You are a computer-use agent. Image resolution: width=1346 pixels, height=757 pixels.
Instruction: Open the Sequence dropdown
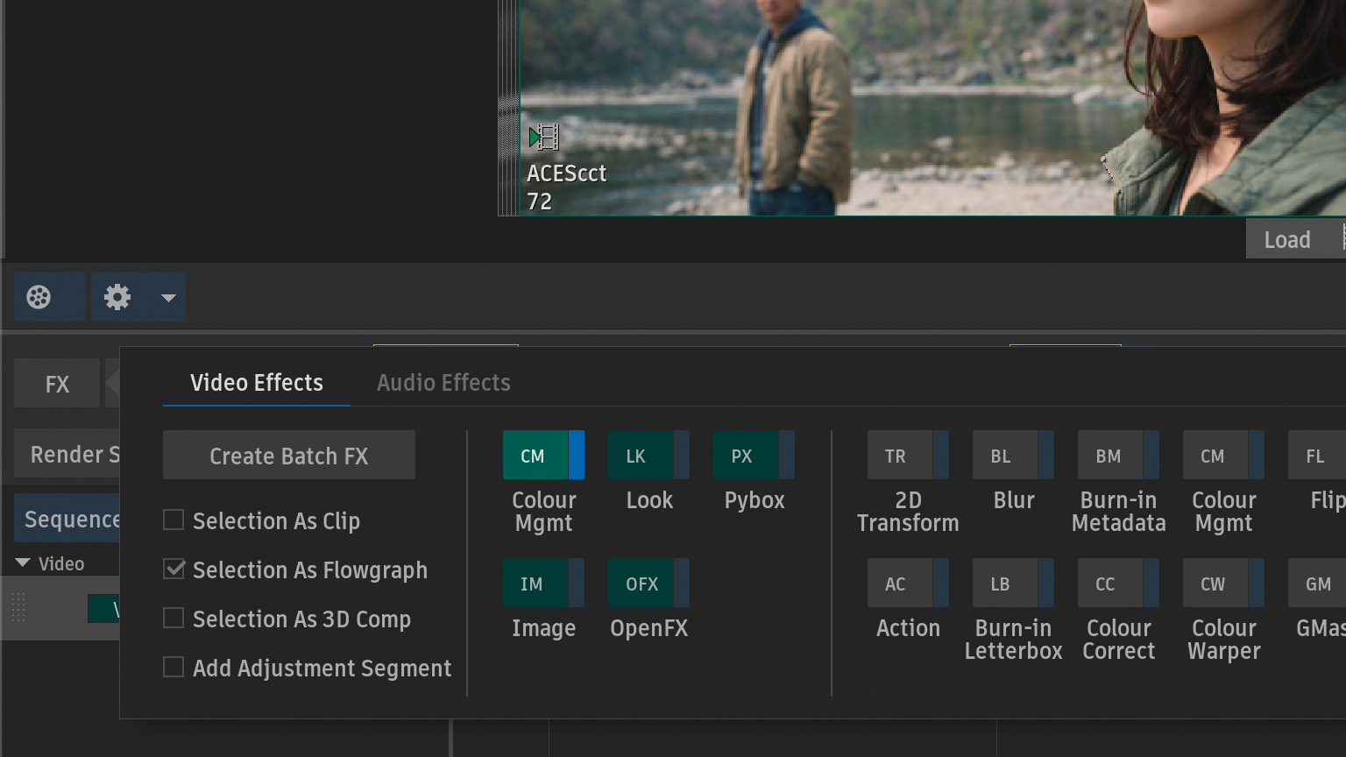(68, 520)
